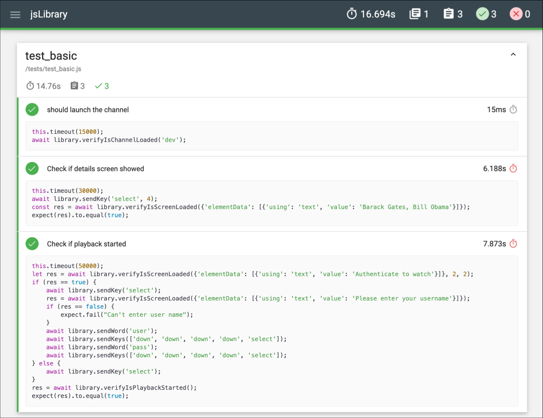Image resolution: width=543 pixels, height=418 pixels.
Task: Click the pass icon for Check if playback started
Action: (x=32, y=244)
